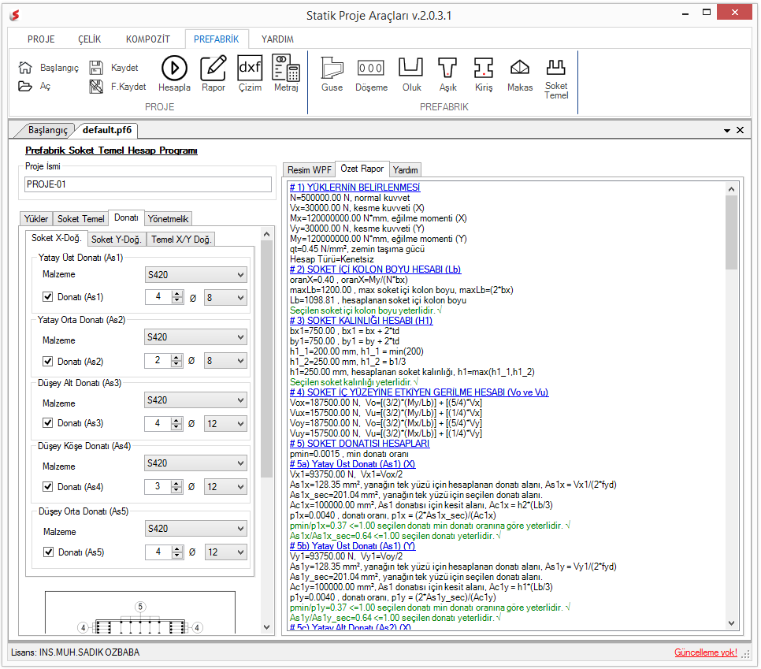The width and height of the screenshot is (761, 669).
Task: Toggle Donatı (As2) checkbox
Action: (x=47, y=361)
